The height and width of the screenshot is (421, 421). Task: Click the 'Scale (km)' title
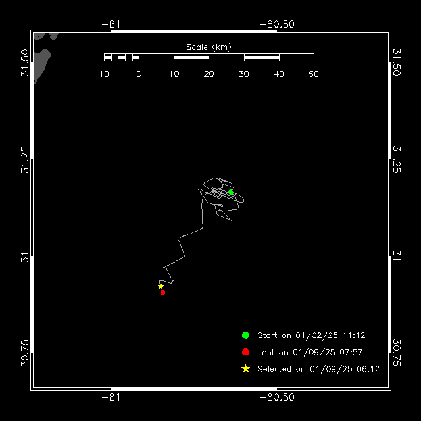pos(209,47)
